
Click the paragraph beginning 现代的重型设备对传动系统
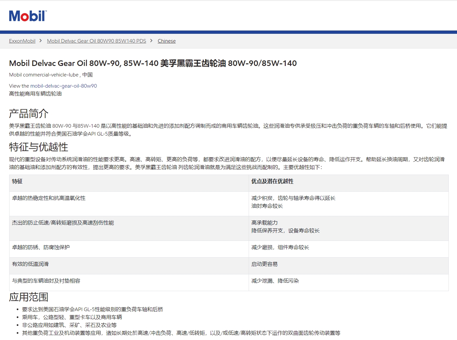tap(227, 163)
